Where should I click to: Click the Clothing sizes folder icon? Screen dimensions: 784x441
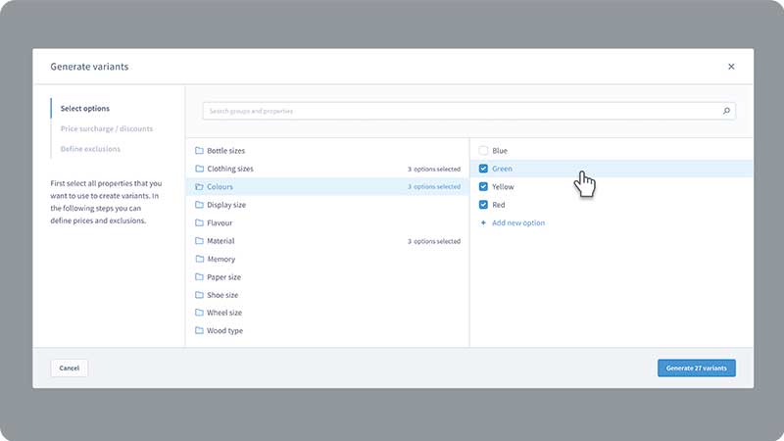(x=199, y=169)
